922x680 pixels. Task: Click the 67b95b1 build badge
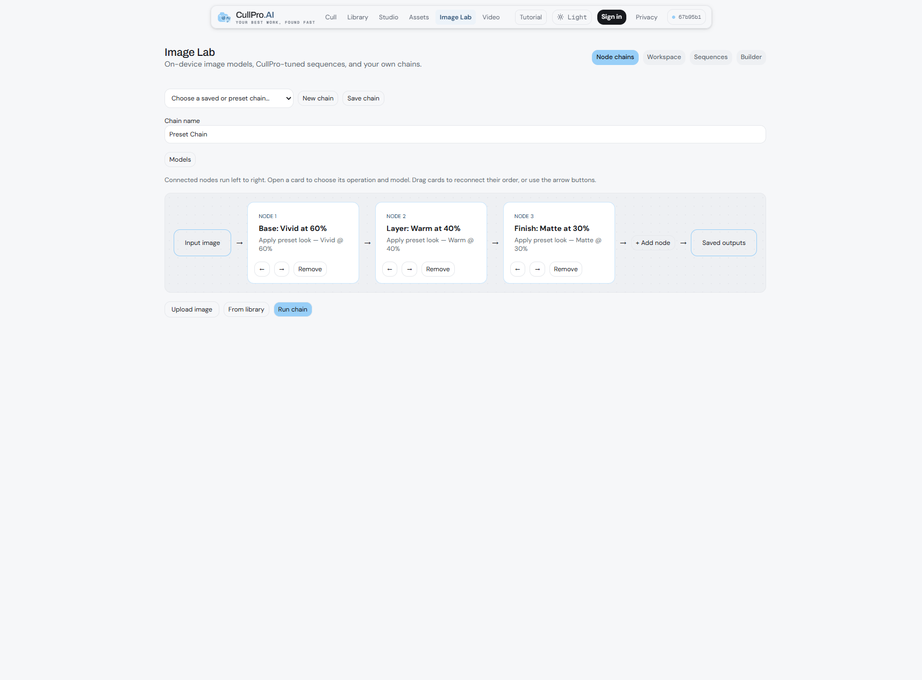[x=687, y=17]
